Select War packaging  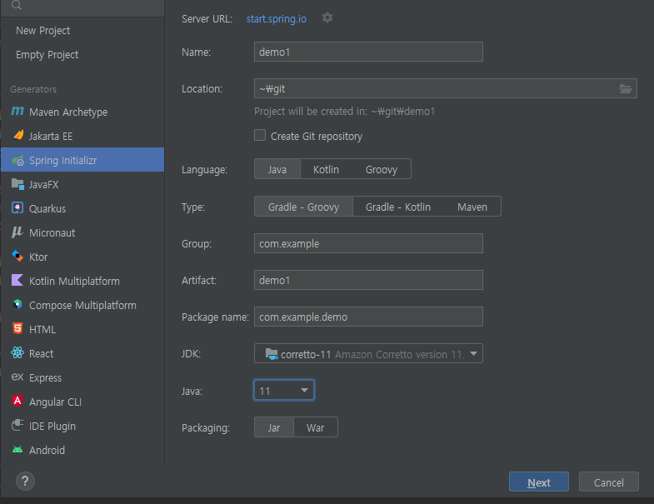(315, 427)
